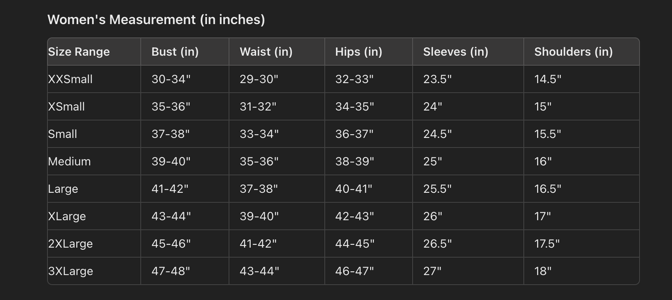Click the 14.5" shoulders value
This screenshot has height=300, width=672.
(548, 79)
